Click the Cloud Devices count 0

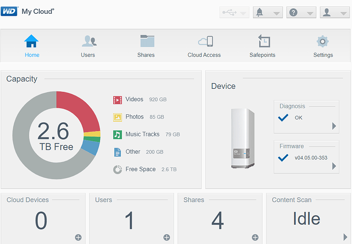coord(41,221)
